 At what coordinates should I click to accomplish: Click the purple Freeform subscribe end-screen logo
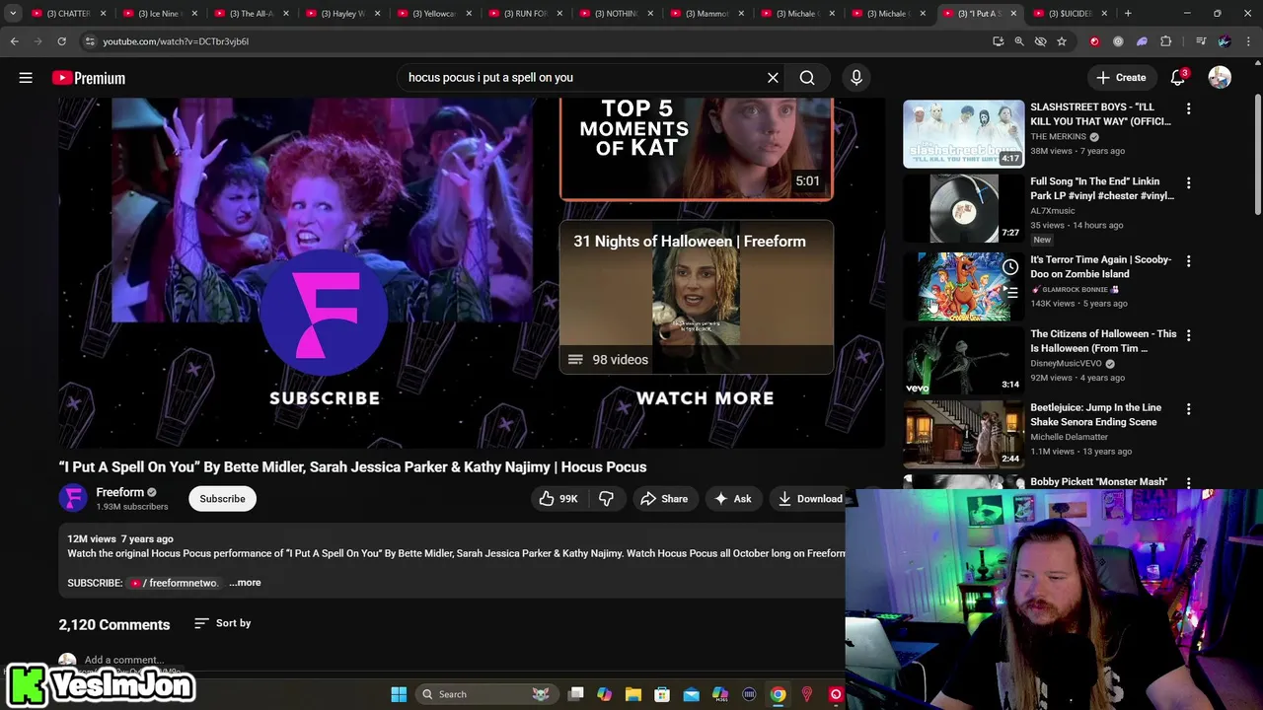[324, 312]
